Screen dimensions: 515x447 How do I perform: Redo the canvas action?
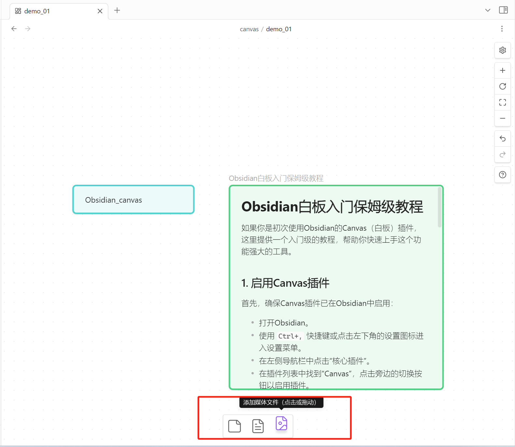coord(503,154)
